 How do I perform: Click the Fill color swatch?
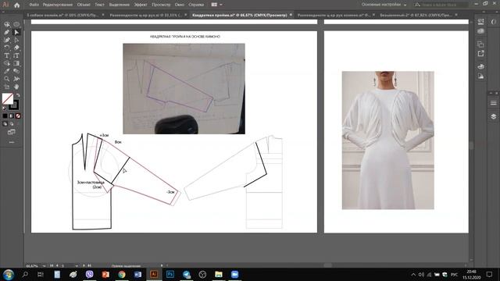[8, 98]
